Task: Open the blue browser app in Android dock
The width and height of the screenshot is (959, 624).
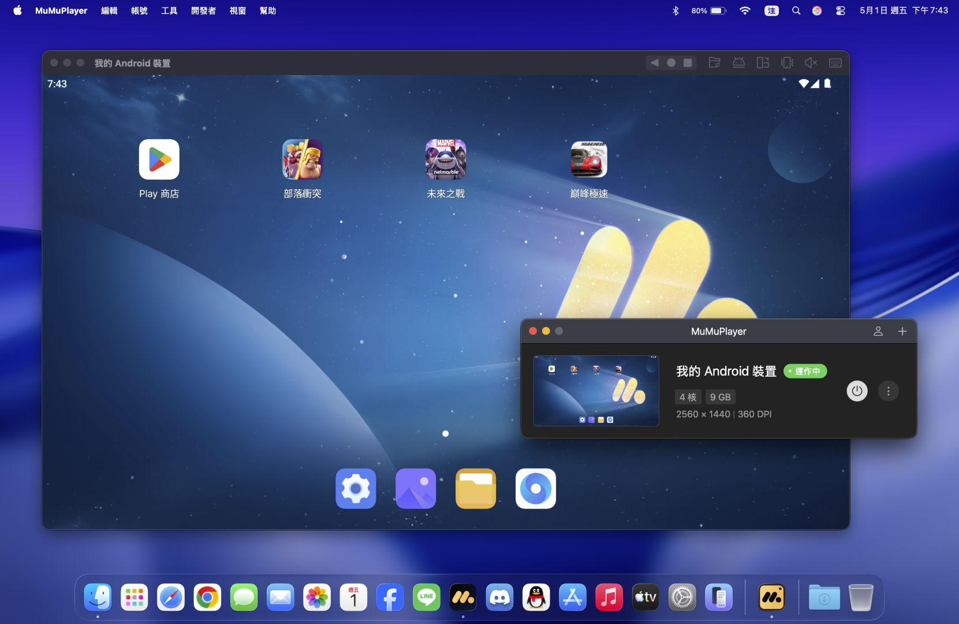Action: tap(536, 489)
